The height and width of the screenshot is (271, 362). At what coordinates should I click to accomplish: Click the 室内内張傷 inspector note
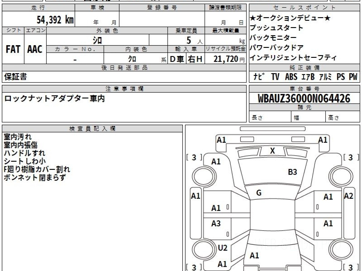coord(21,145)
